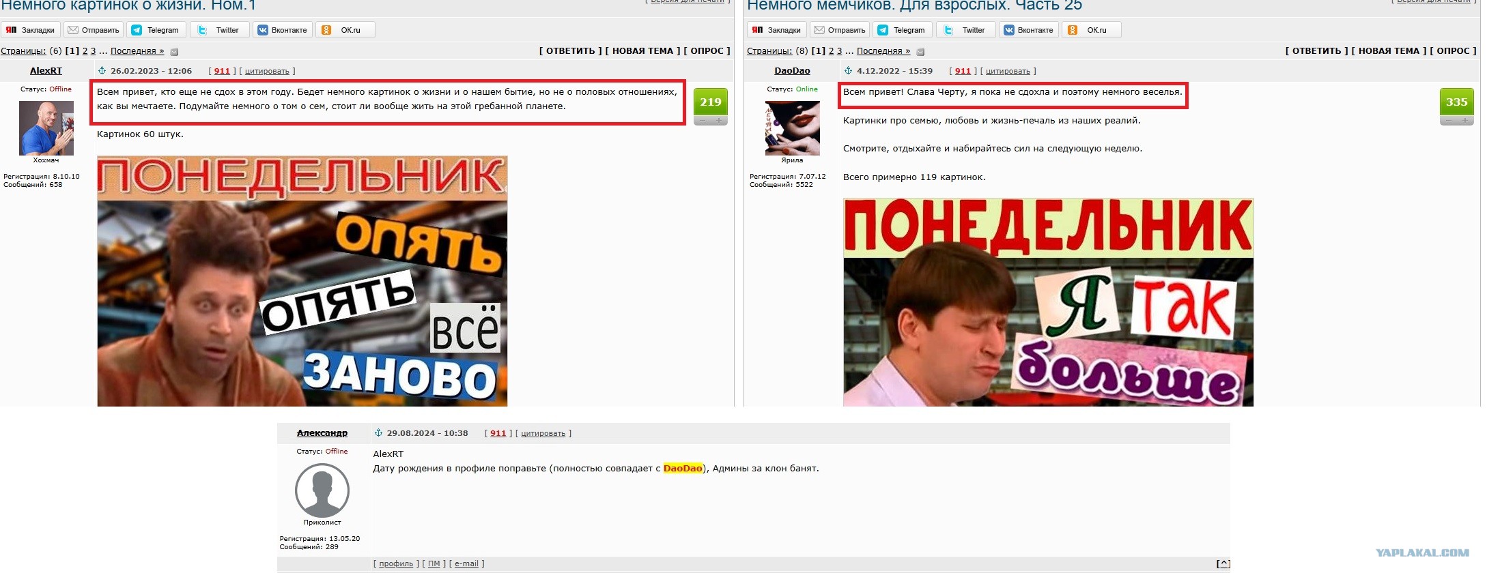This screenshot has height=573, width=1487.
Task: Click НОВАЯ ТЕМА in DaoDao's thread
Action: [1389, 51]
